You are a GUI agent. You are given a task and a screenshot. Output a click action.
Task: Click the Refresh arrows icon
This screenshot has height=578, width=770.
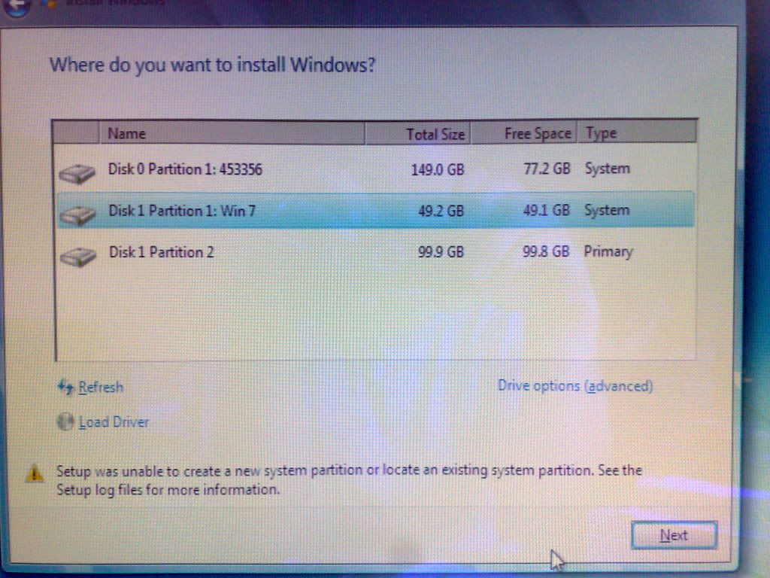(65, 388)
